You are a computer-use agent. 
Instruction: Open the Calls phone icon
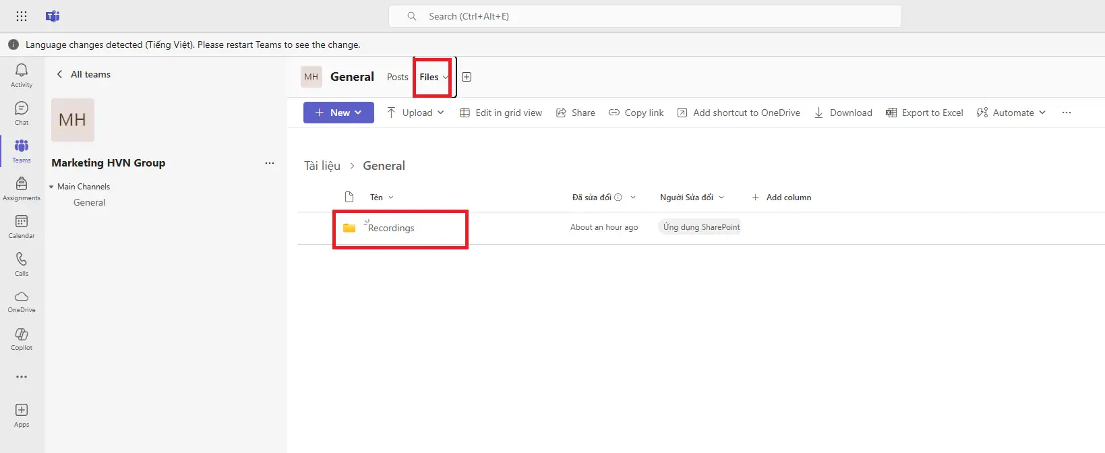(x=22, y=264)
